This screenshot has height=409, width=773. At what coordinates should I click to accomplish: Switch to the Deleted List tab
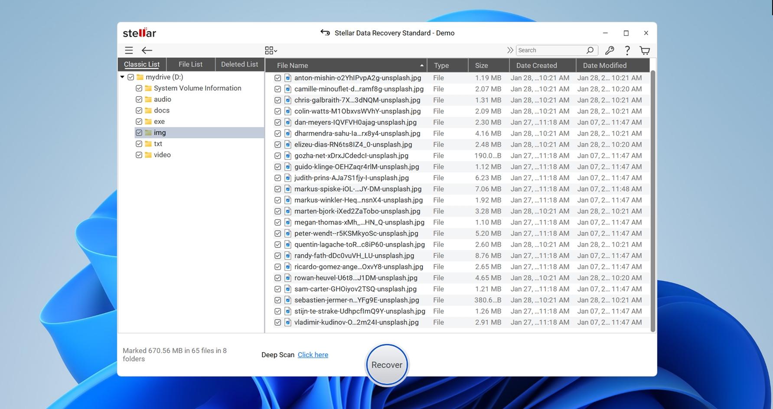[239, 64]
